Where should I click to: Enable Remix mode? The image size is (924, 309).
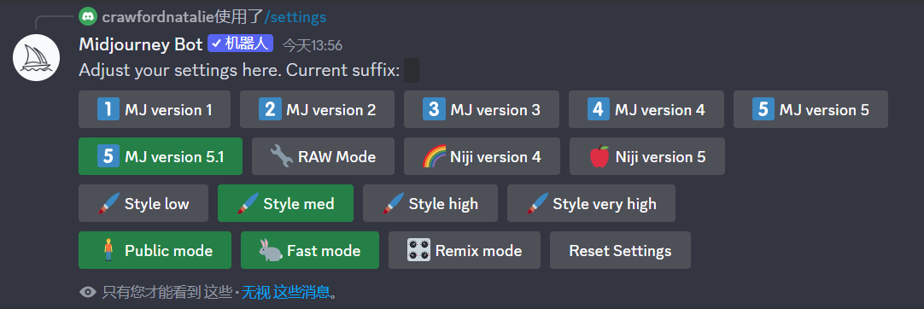coord(465,250)
